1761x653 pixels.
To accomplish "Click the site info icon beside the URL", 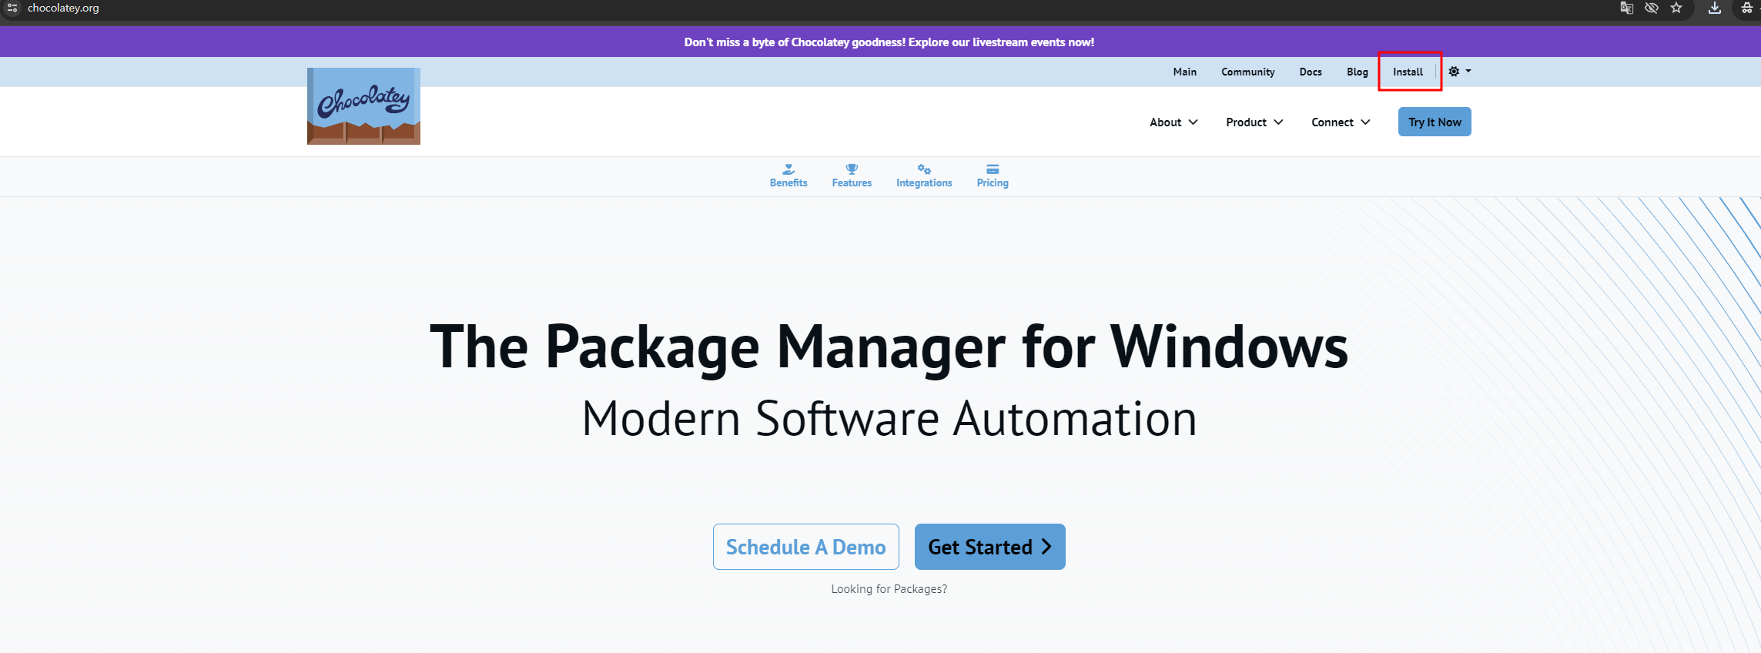I will point(12,8).
